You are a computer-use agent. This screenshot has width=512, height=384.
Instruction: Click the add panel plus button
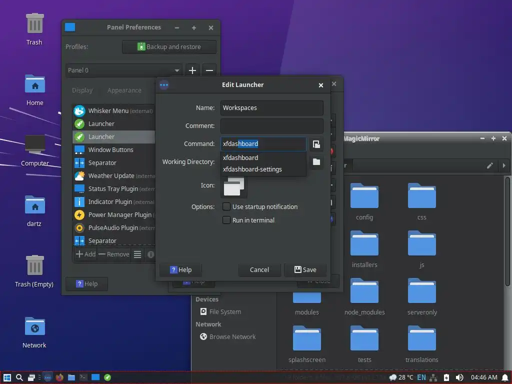tap(192, 70)
